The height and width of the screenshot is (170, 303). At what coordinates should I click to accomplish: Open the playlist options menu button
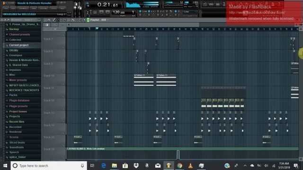pos(45,20)
